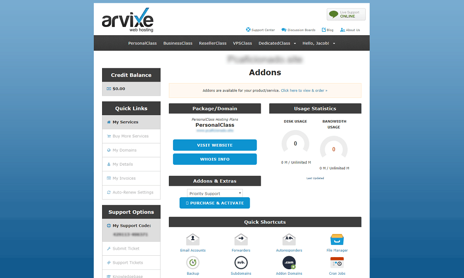Open the Support Center link text

point(263,30)
